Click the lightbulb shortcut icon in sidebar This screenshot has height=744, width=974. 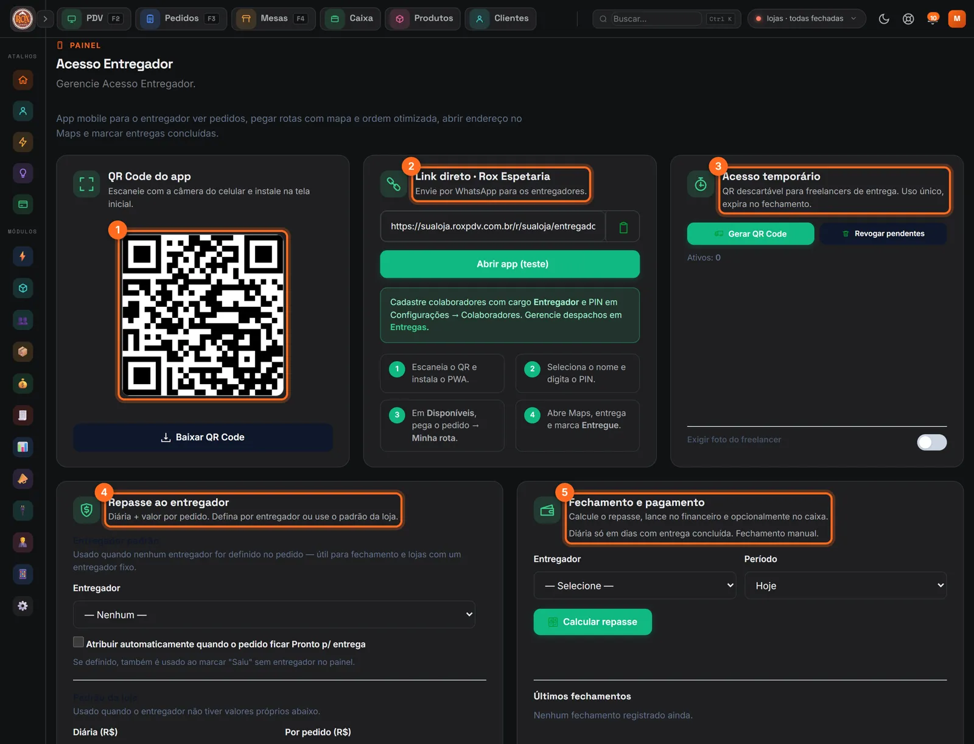pos(23,173)
